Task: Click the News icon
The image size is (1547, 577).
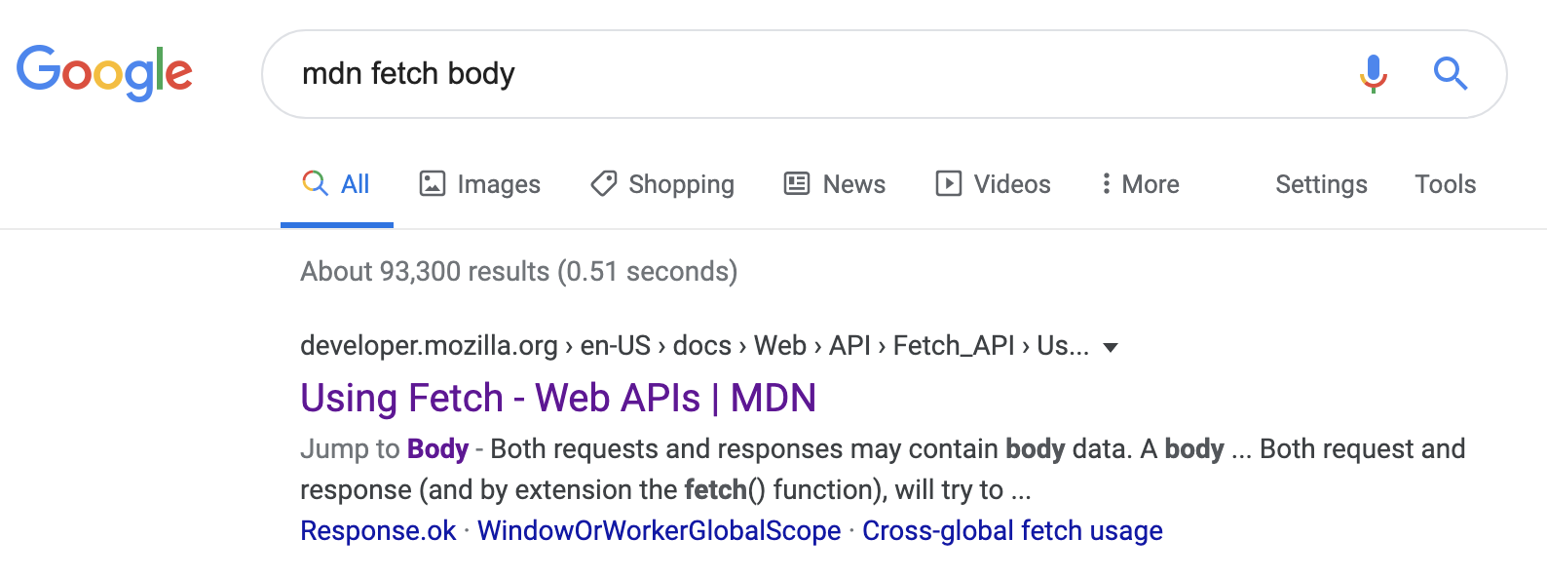Action: click(x=795, y=183)
